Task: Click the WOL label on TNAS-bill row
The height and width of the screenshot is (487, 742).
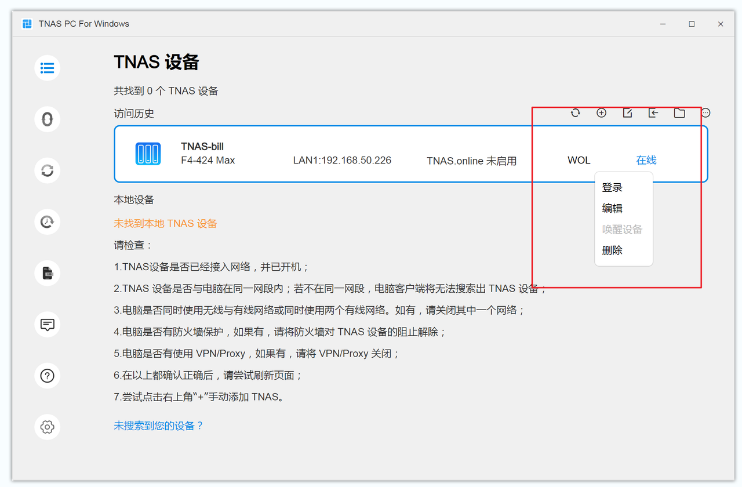Action: tap(579, 161)
